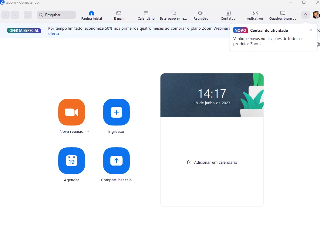The height and width of the screenshot is (228, 320).
Task: Open the Contatos tab
Action: tap(228, 15)
